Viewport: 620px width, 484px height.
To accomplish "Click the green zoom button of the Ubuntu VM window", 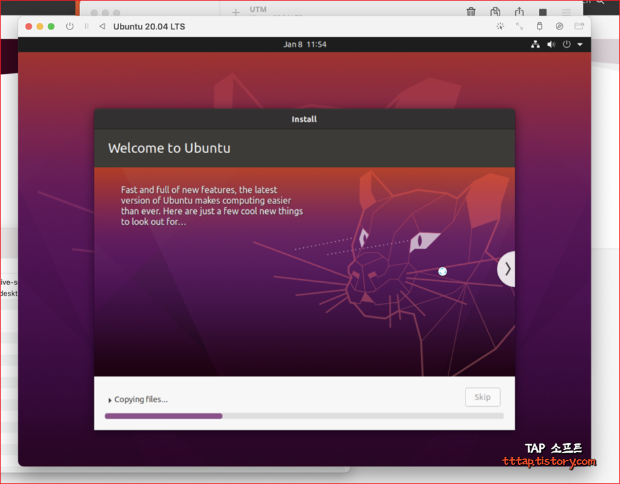I will pyautogui.click(x=51, y=26).
